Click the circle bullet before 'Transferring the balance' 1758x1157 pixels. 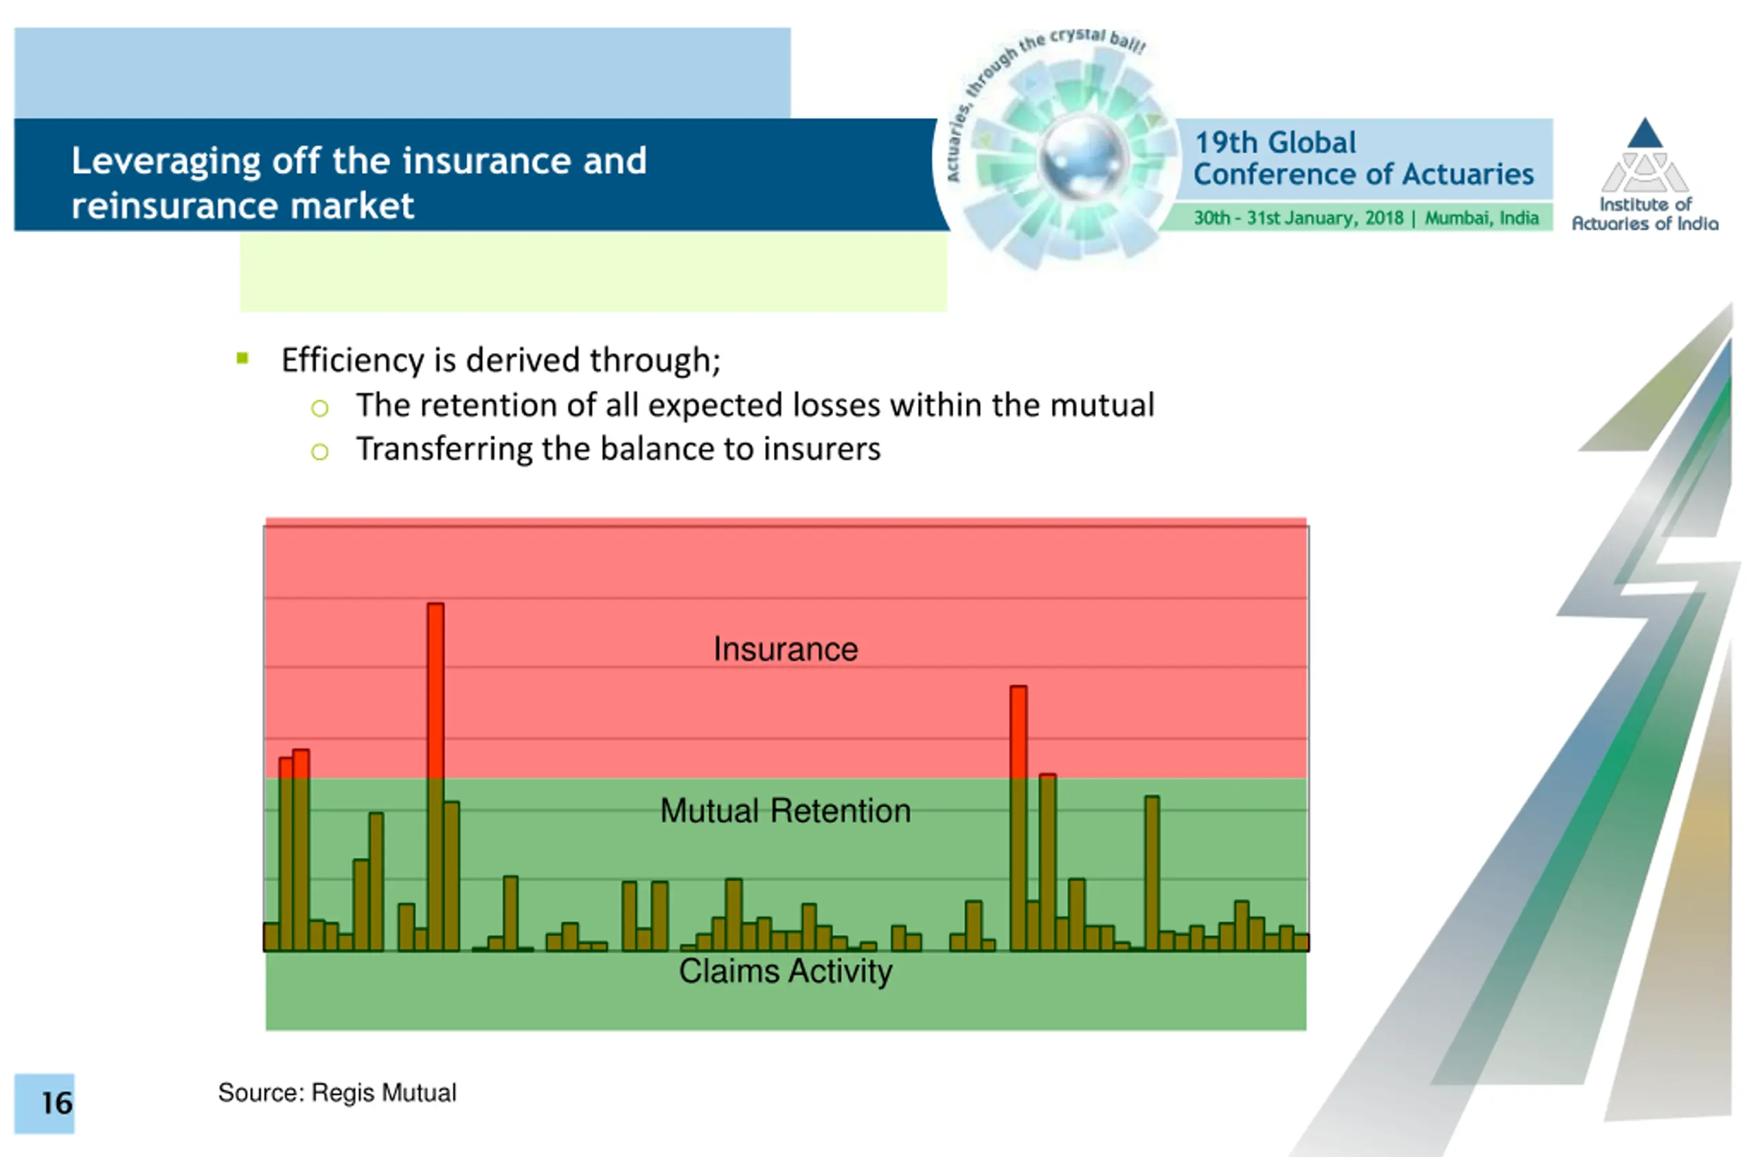click(319, 451)
